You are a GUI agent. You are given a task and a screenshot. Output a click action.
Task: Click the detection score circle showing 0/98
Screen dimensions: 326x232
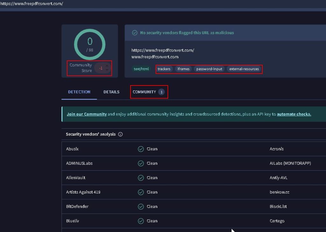coord(90,44)
